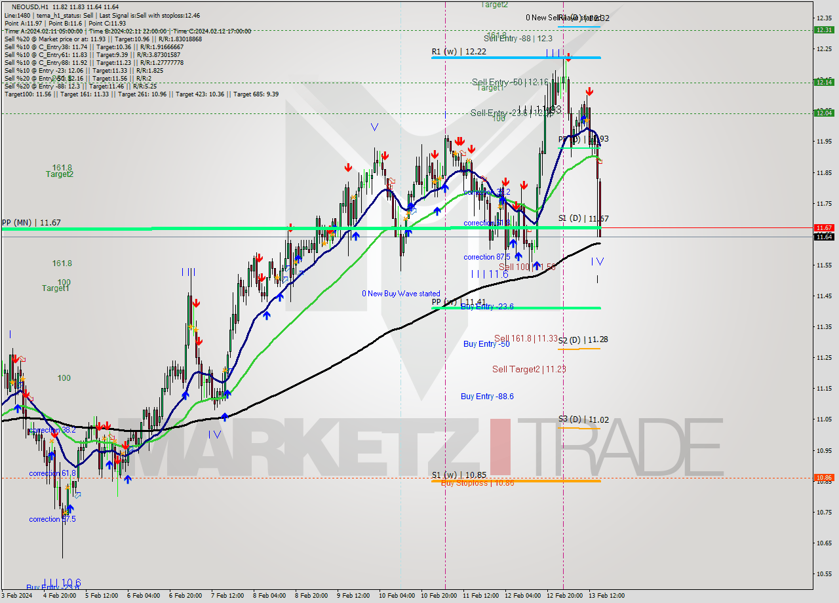This screenshot has height=603, width=839.
Task: Click the '0 New Buy Wave started' annotation
Action: point(401,294)
